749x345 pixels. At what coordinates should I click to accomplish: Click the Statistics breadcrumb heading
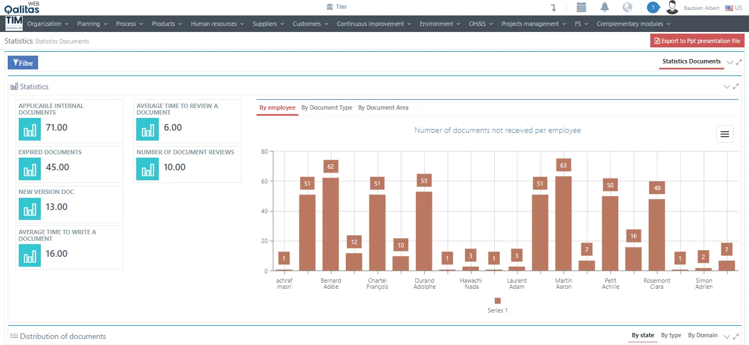19,41
